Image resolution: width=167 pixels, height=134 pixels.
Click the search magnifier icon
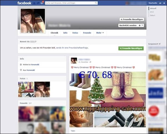[96, 3]
